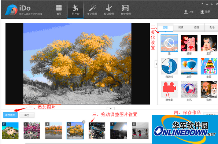The width and height of the screenshot is (218, 144).
Task: Select the 倒计时 countdown theme
Action: click(169, 66)
